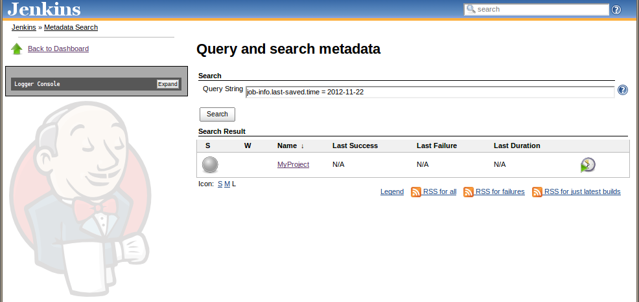Schedule a build for MyProject via clock icon

pos(588,165)
